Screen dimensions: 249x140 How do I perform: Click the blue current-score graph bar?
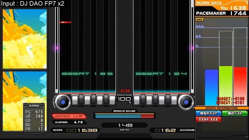[211, 87]
